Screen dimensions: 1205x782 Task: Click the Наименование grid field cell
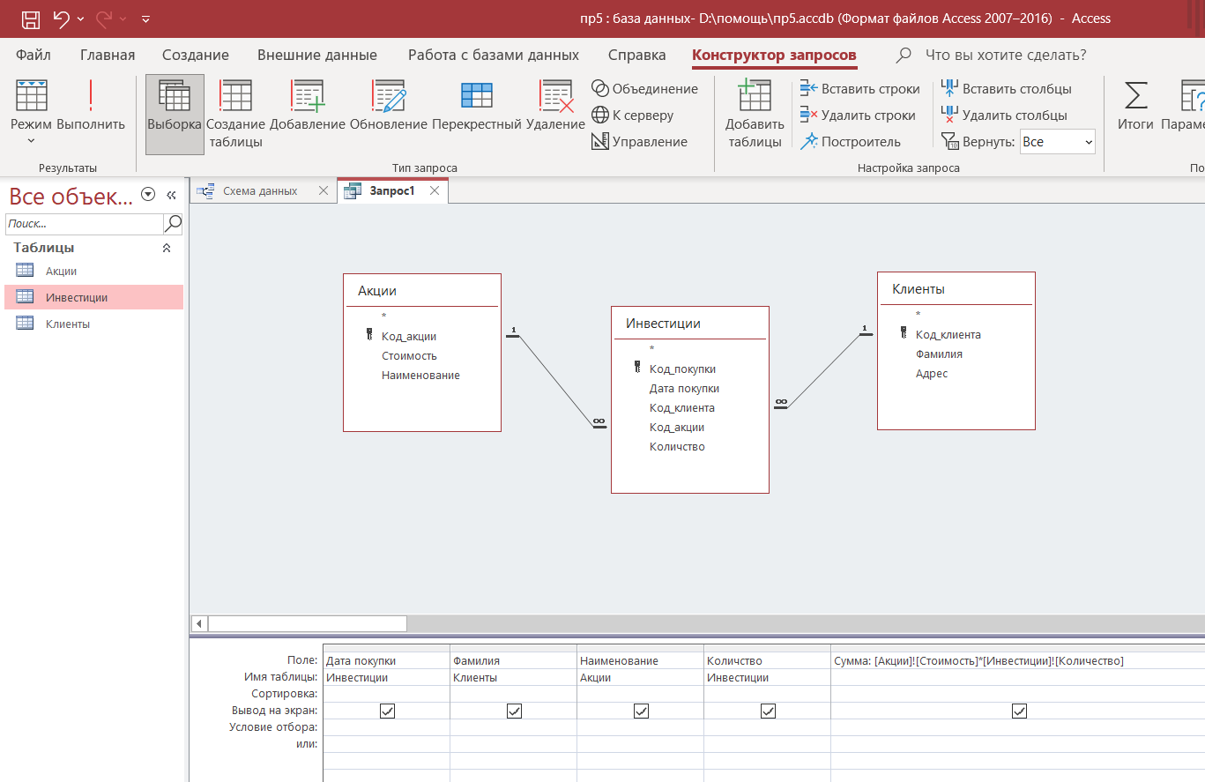click(x=640, y=660)
